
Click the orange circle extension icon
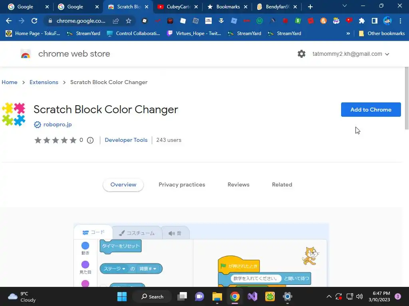(324, 21)
